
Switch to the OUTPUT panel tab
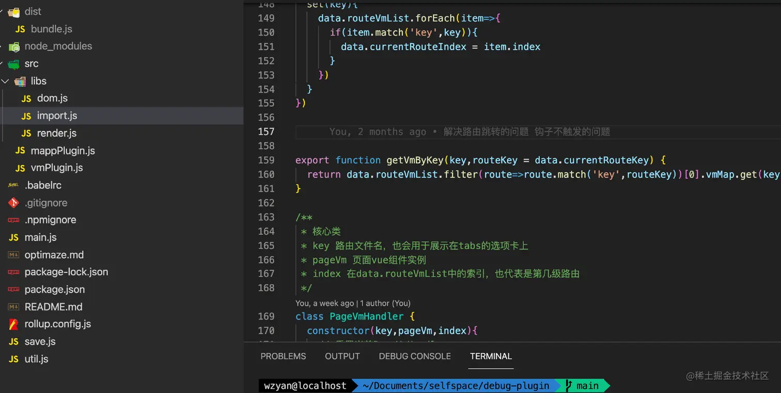tap(342, 356)
